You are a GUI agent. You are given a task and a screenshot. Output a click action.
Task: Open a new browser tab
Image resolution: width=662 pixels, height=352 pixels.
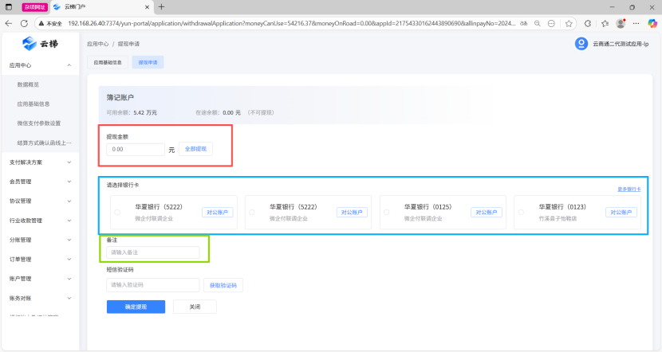pos(161,7)
